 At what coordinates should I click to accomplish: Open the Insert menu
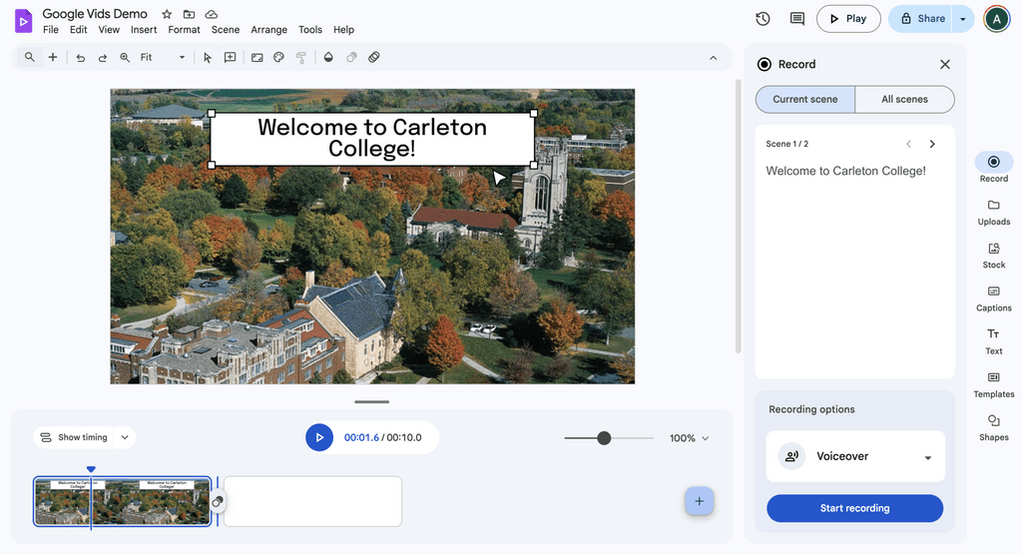tap(144, 29)
